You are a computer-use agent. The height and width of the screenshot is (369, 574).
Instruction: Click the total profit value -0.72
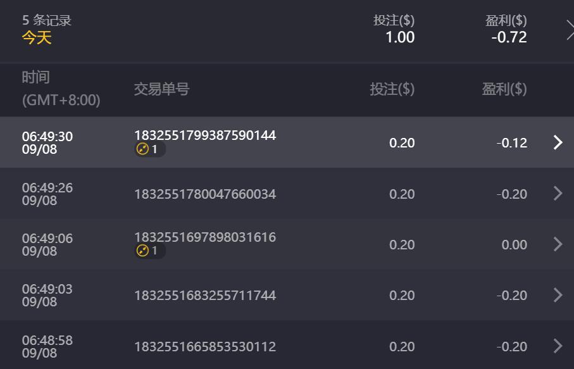(509, 37)
